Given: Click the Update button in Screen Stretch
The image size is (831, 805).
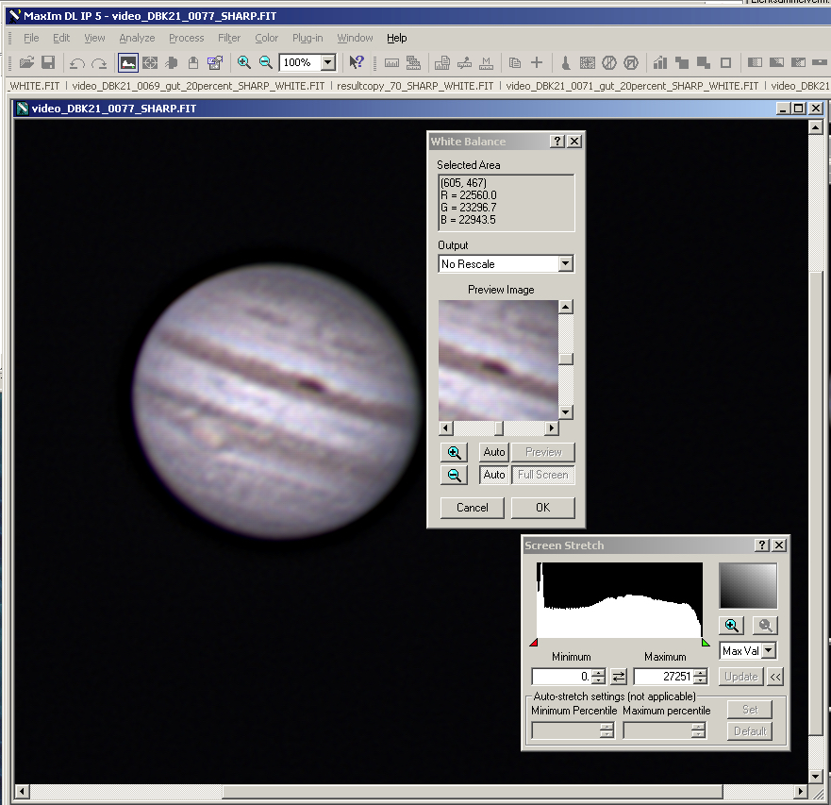Looking at the screenshot, I should click(740, 677).
